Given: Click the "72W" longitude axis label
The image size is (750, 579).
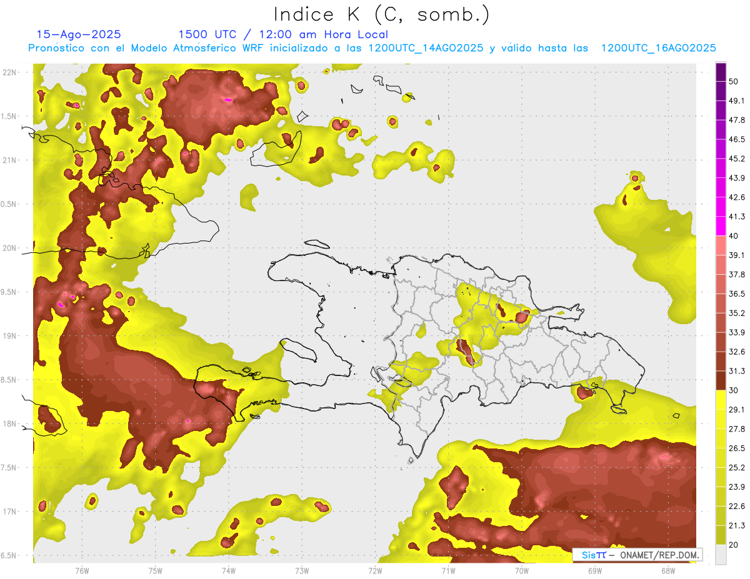Looking at the screenshot, I should coord(375,570).
